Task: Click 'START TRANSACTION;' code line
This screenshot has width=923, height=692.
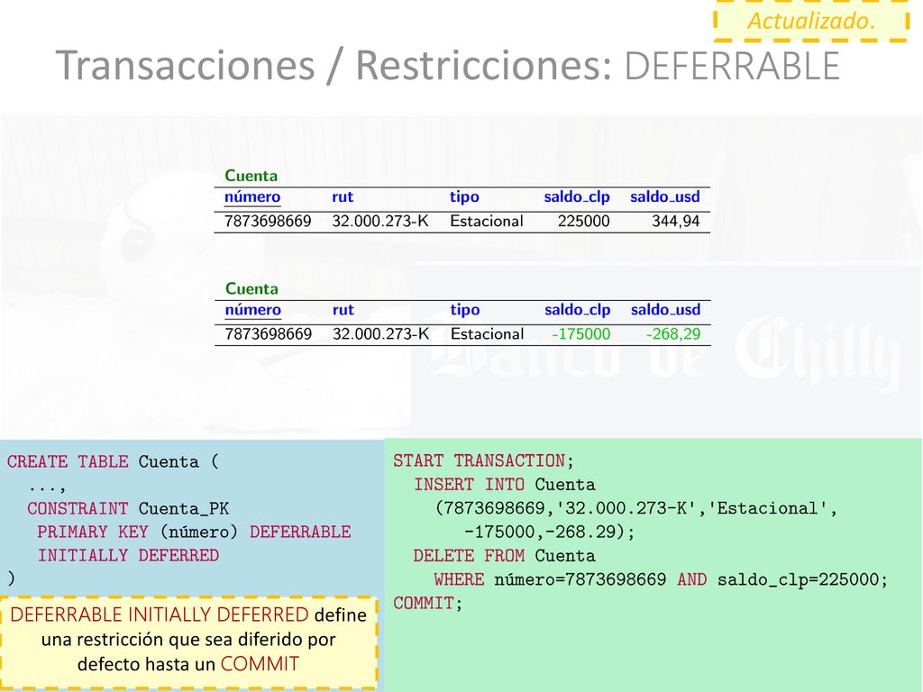Action: point(483,460)
